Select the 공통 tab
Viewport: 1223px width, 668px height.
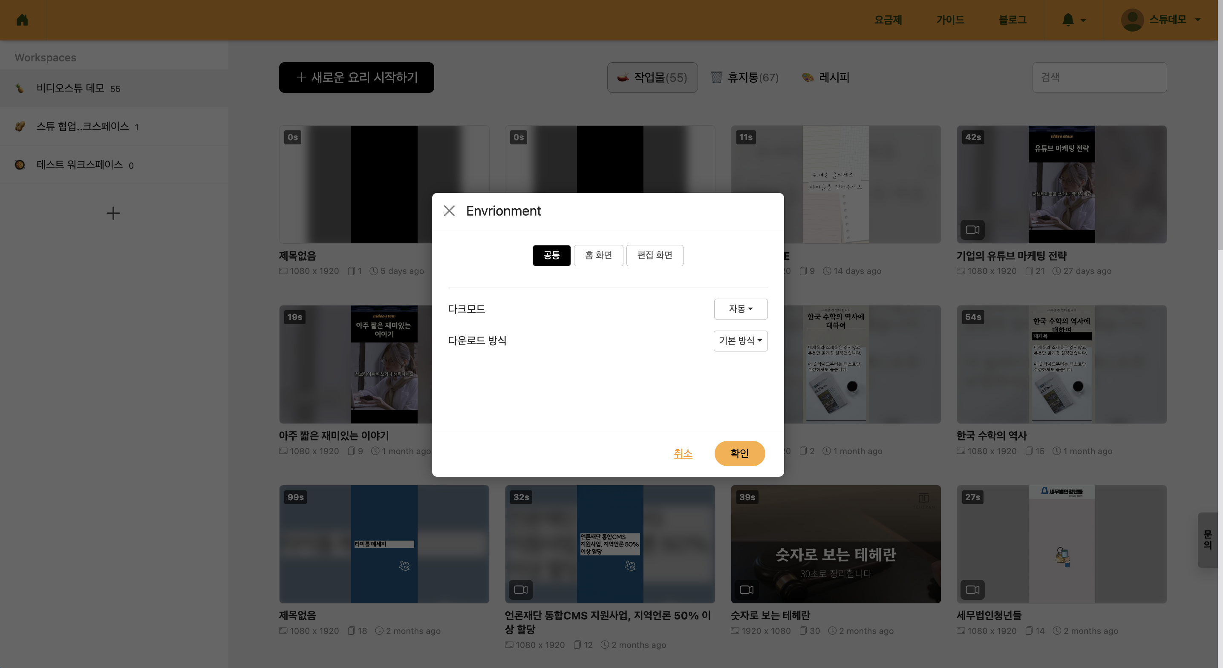point(551,256)
